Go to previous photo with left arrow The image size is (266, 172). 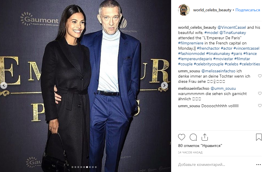pyautogui.click(x=3, y=85)
